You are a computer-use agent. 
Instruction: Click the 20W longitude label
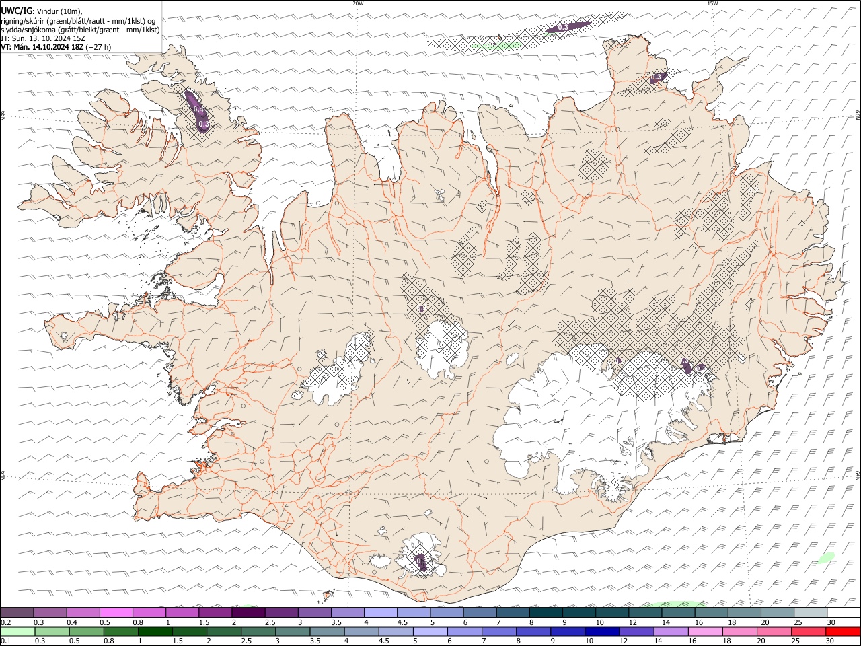tap(358, 3)
